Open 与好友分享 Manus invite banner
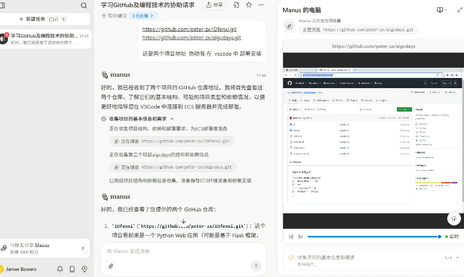464x277 pixels. pyautogui.click(x=44, y=248)
